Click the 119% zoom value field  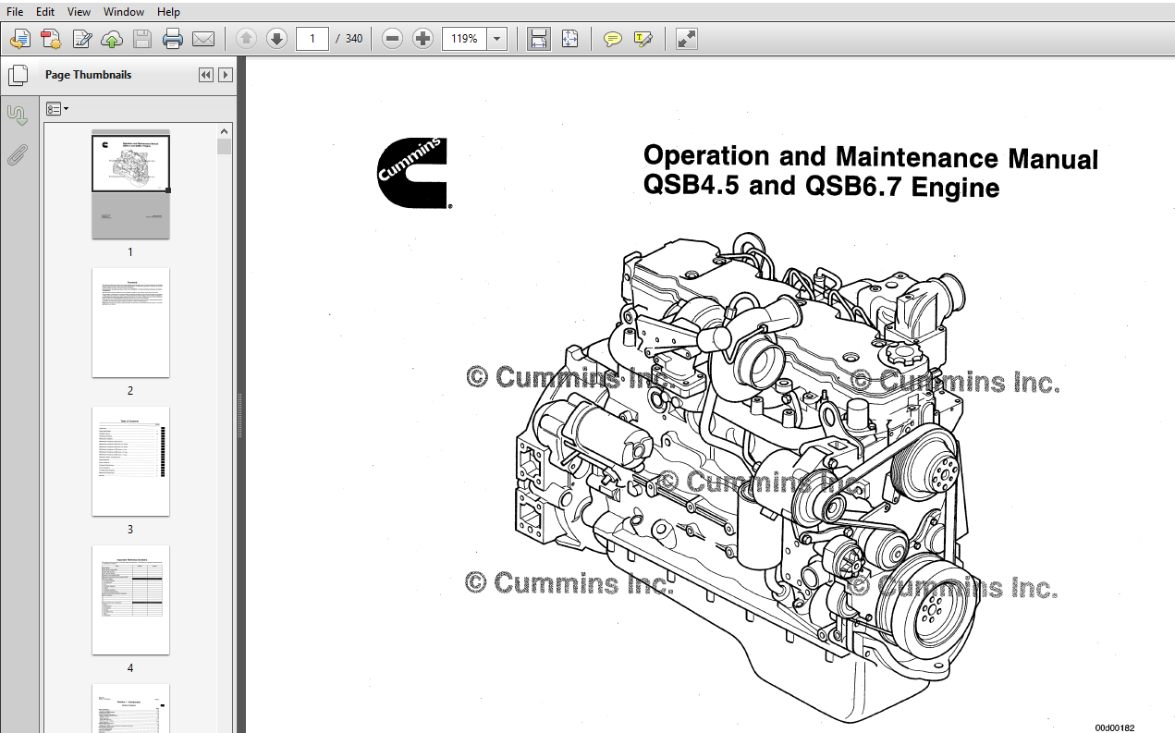tap(465, 39)
